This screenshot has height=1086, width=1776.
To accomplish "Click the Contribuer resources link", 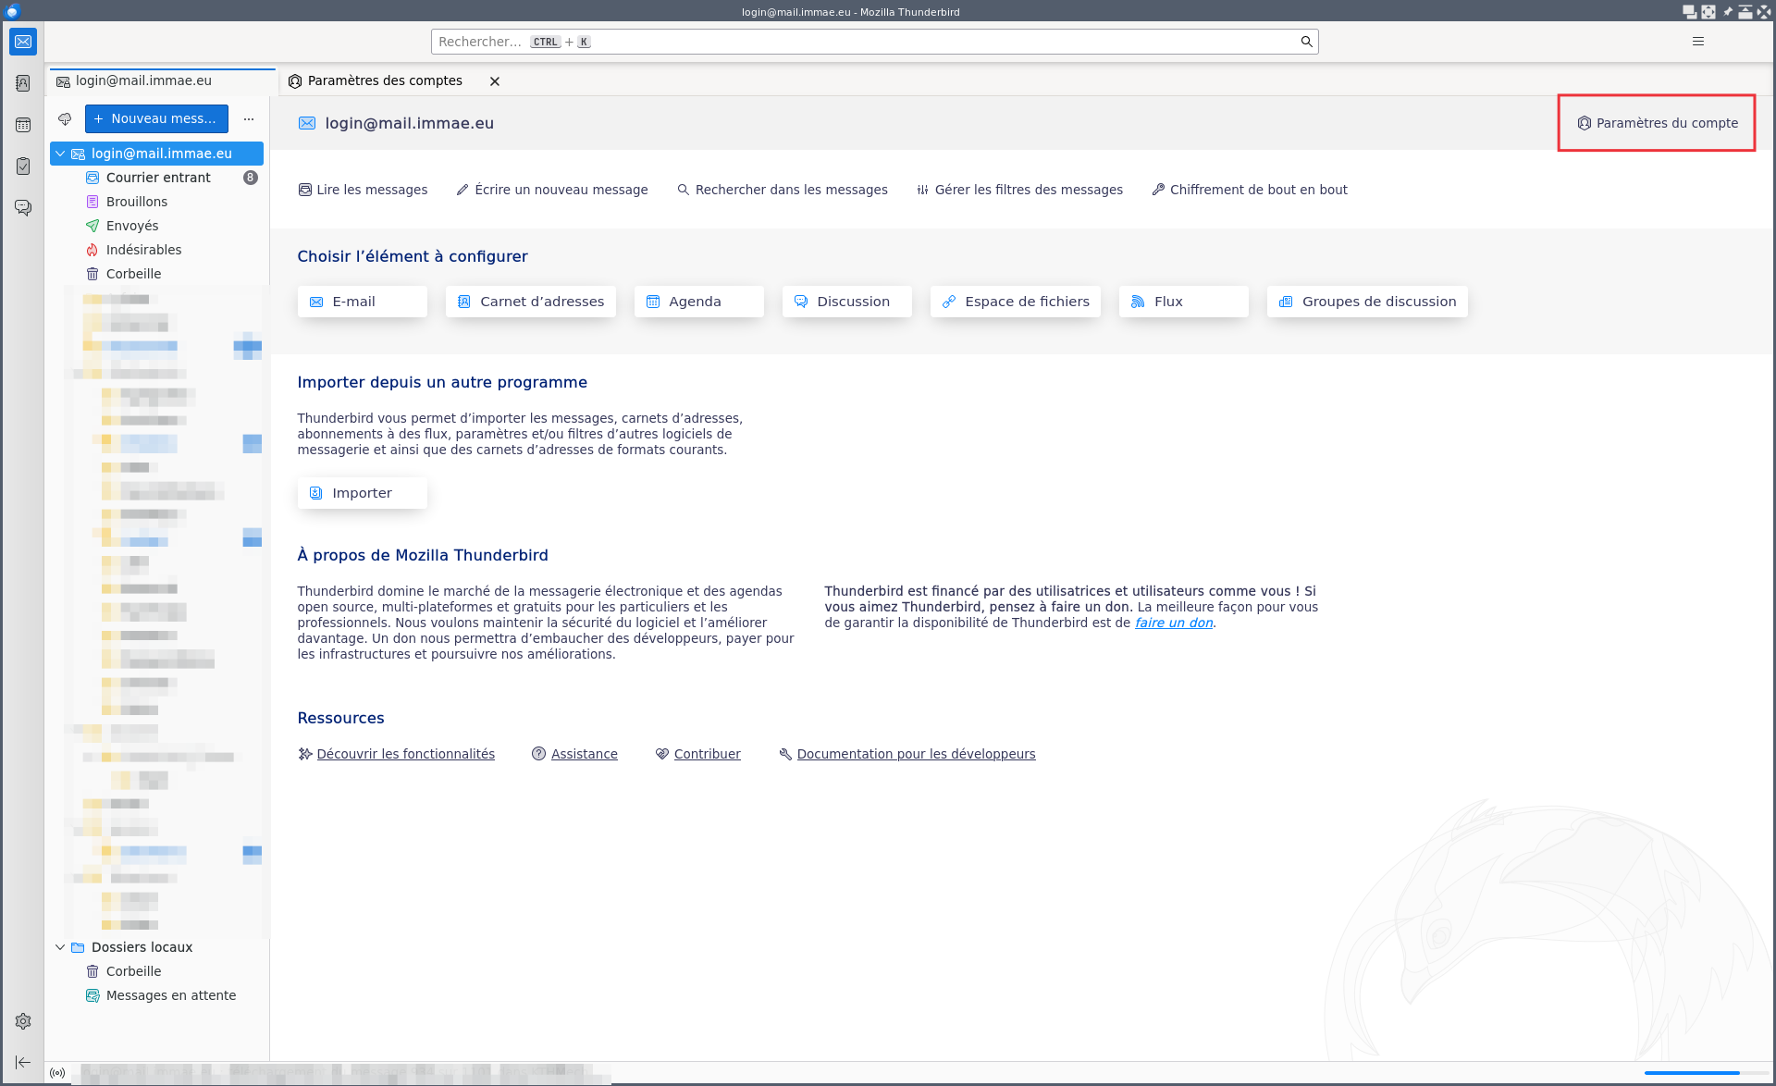I will click(708, 754).
